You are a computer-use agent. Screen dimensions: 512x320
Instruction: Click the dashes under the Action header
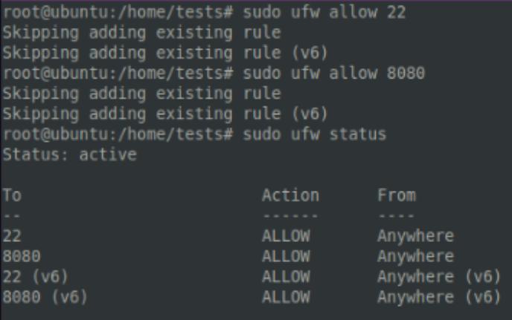(289, 216)
